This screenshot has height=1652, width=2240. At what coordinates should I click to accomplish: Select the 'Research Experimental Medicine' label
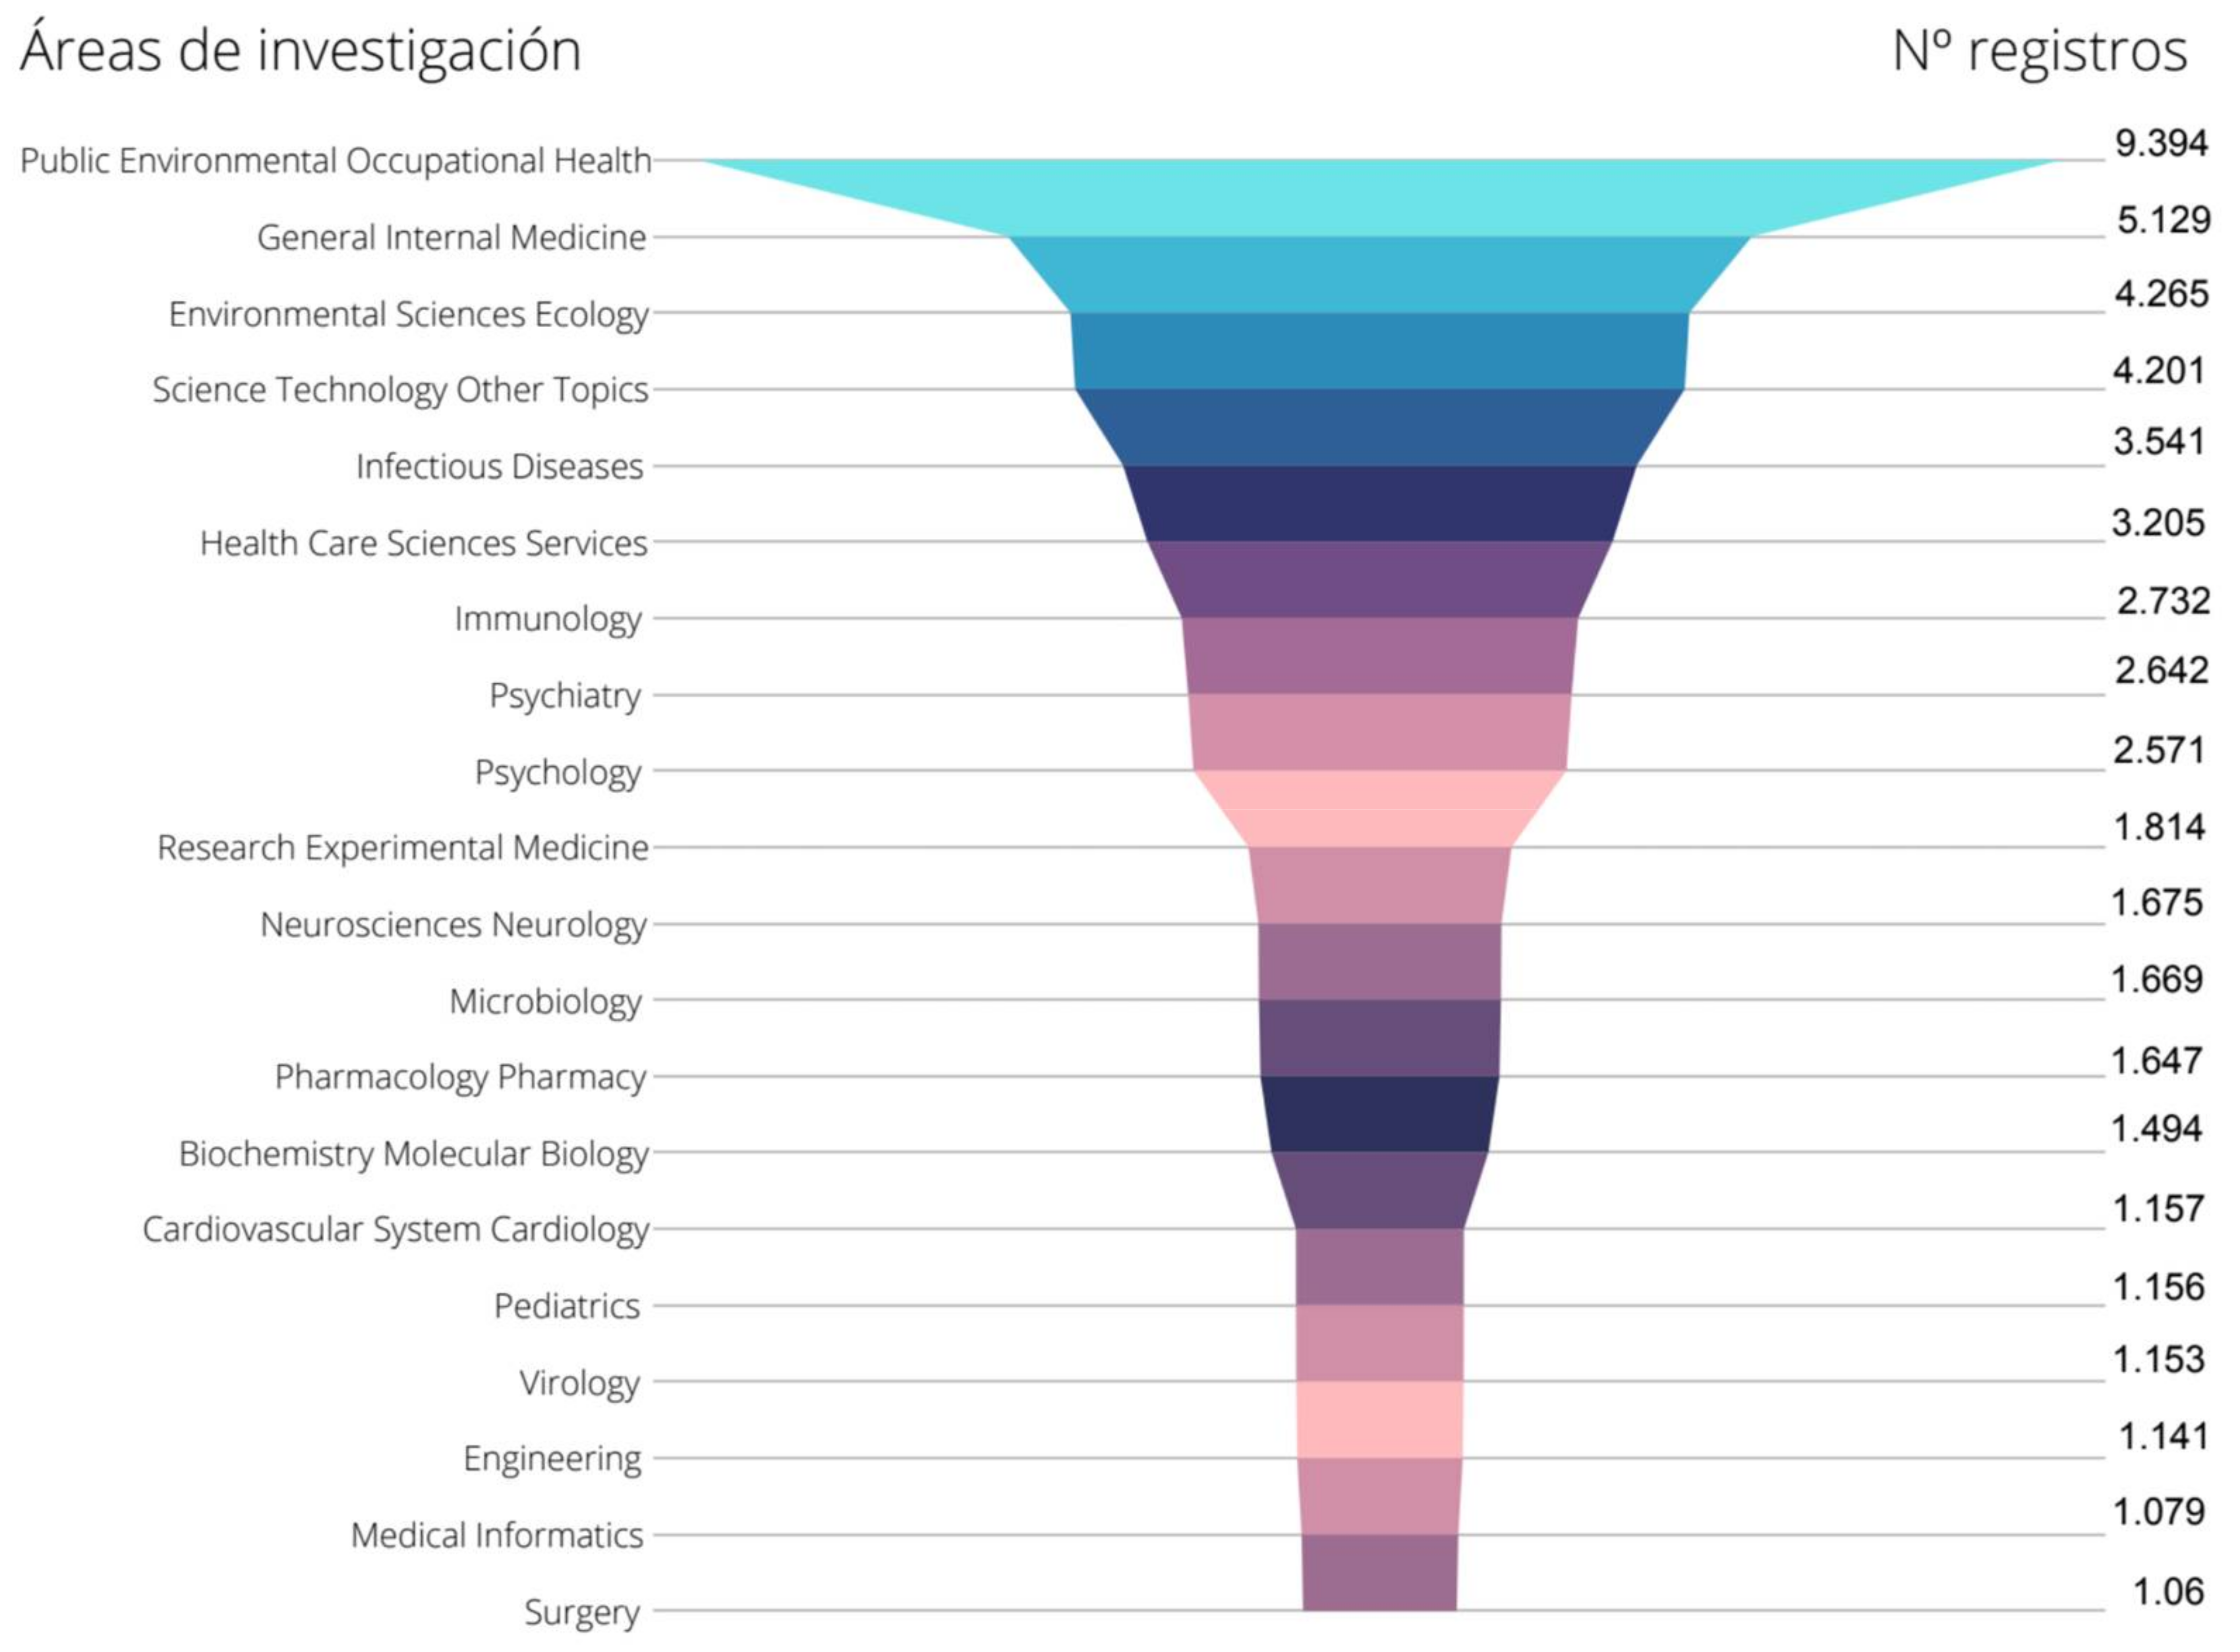(x=402, y=847)
